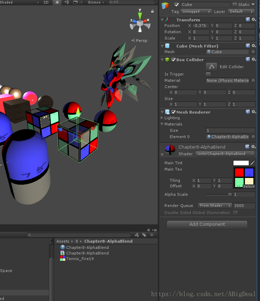Click the GameObject cube icon in Inspector
This screenshot has height=301, width=260.
[x=165, y=6]
